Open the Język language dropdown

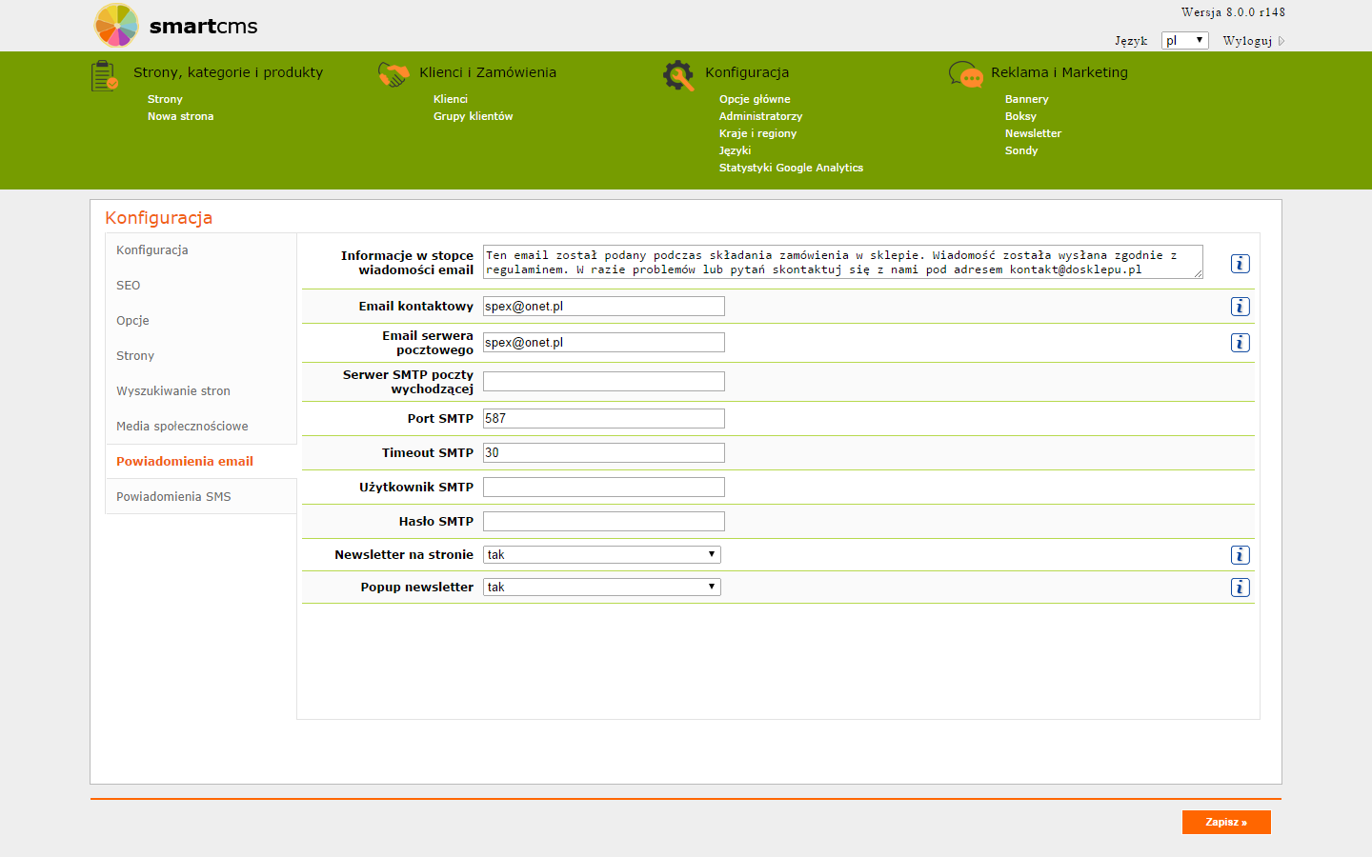[x=1185, y=40]
